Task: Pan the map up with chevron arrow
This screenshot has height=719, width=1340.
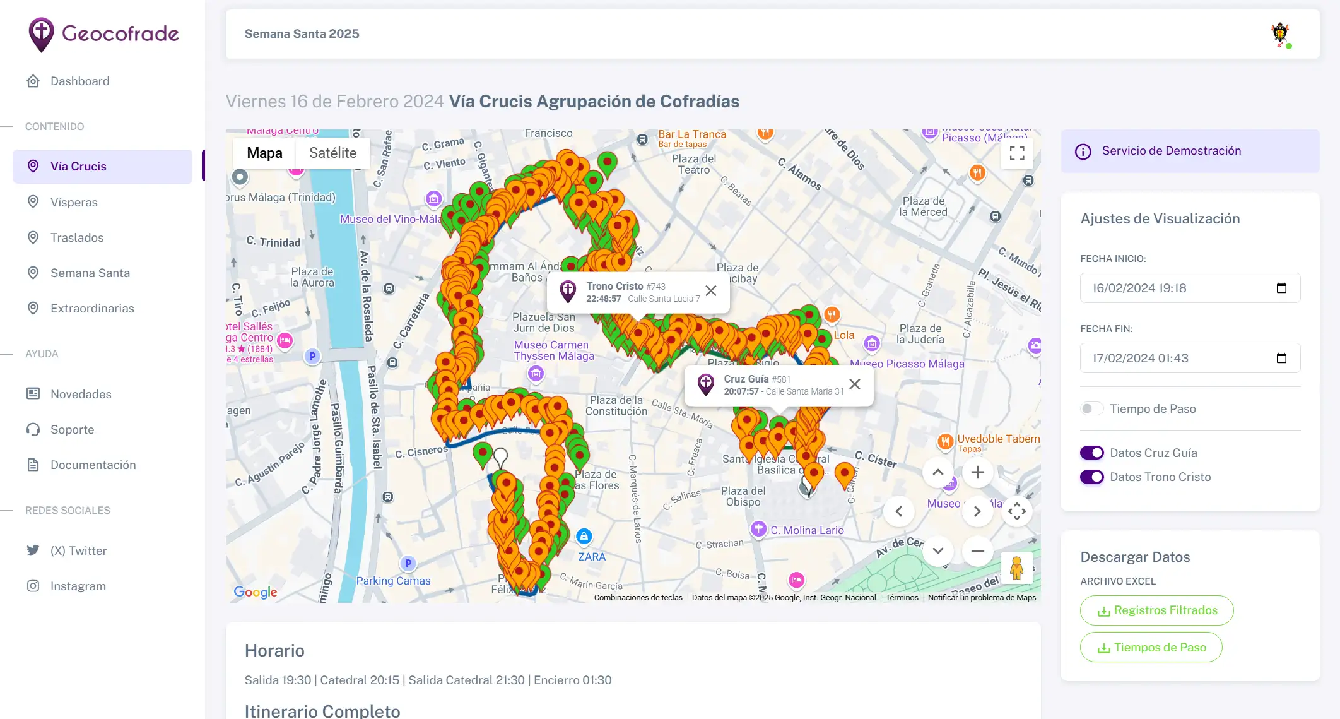Action: pyautogui.click(x=938, y=472)
